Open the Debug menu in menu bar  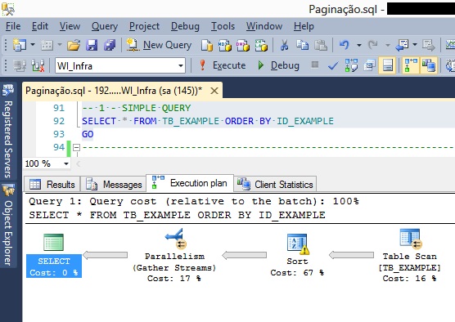pyautogui.click(x=185, y=26)
